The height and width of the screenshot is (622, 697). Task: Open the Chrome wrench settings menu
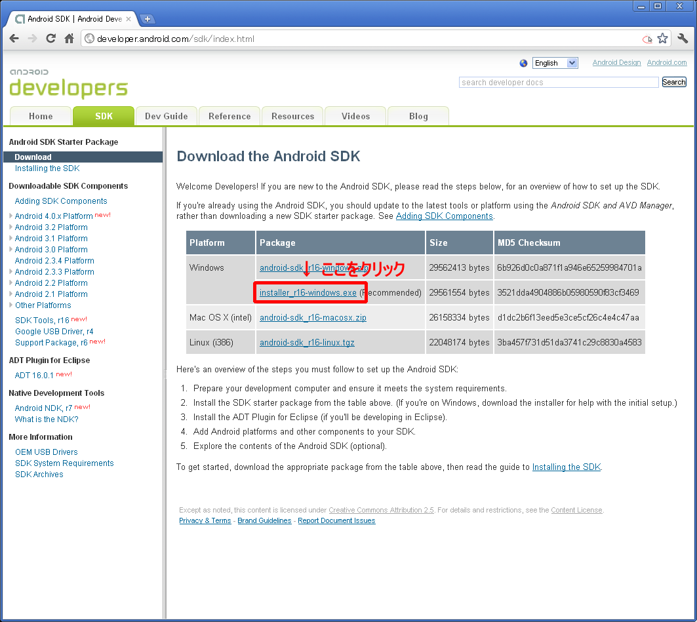click(683, 39)
